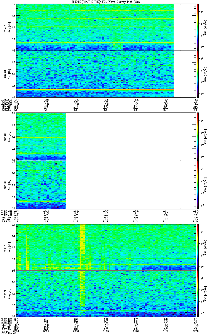Viewport: 209px width, 335px height.
Task: Click the THA B-parallel spectrogram panel
Action: pos(105,74)
